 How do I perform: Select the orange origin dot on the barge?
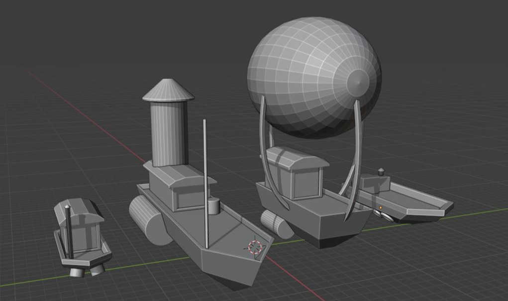[381, 206]
